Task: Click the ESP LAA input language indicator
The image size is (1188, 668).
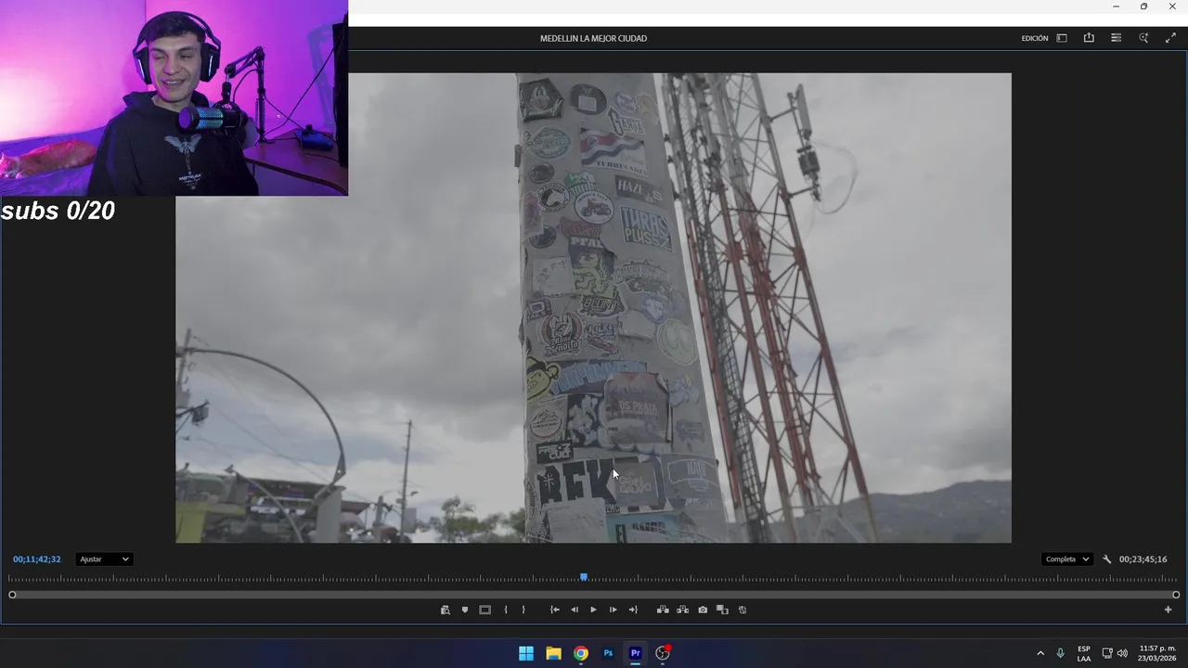Action: pyautogui.click(x=1084, y=653)
